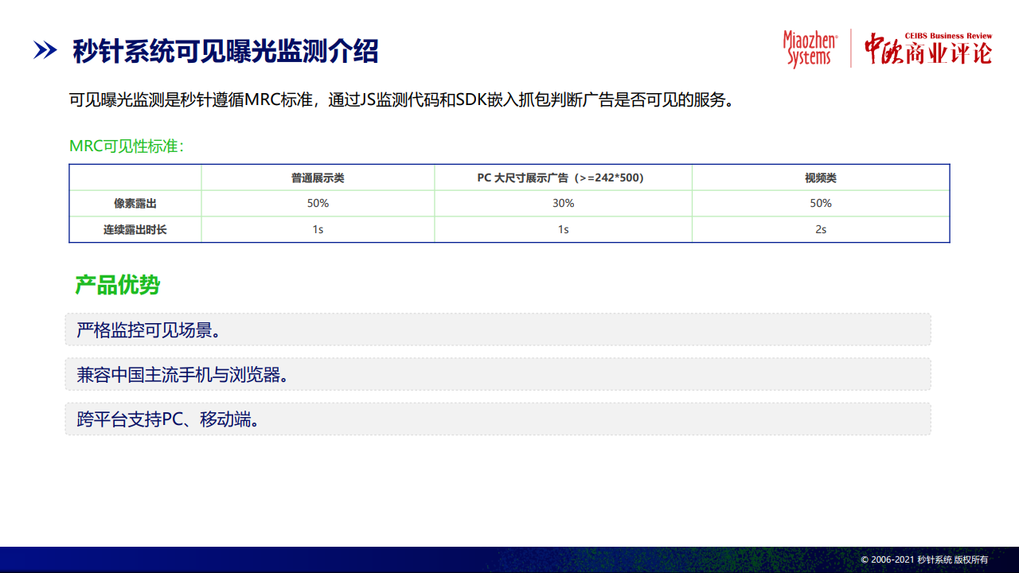
Task: Select the green label MRC可见性标准
Action: coord(127,146)
